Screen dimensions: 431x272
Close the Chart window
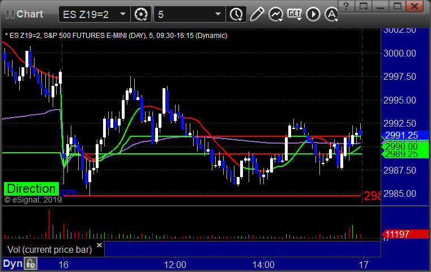[x=415, y=6]
